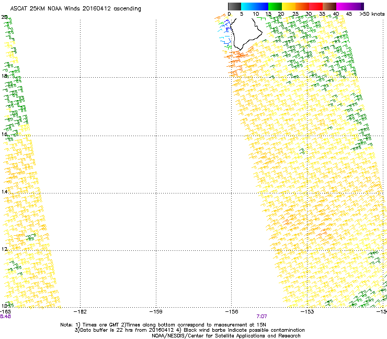The height and width of the screenshot is (339, 387).
Task: Click the red 30-35 knots color band
Action: [316, 6]
